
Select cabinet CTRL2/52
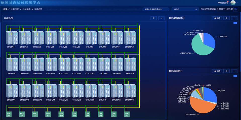point(25,38)
